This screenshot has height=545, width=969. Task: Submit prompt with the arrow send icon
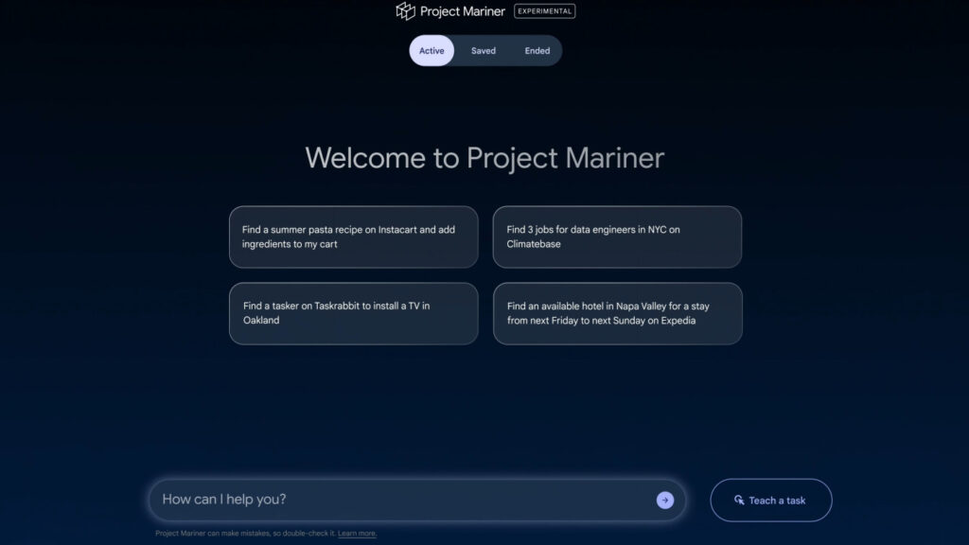[x=665, y=500]
